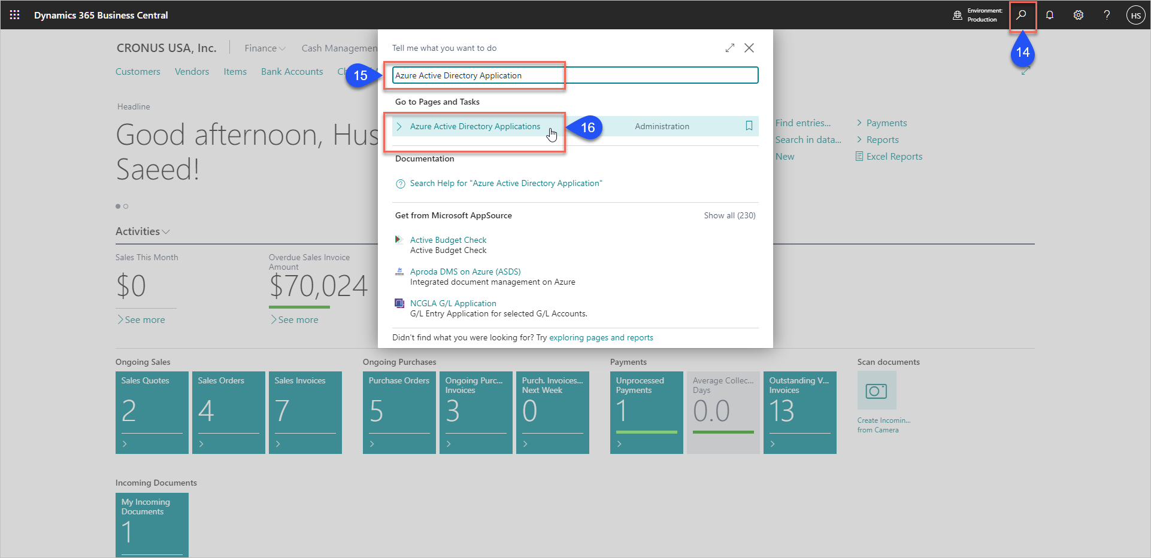The image size is (1151, 558).
Task: Click the help question mark icon
Action: tap(1107, 15)
